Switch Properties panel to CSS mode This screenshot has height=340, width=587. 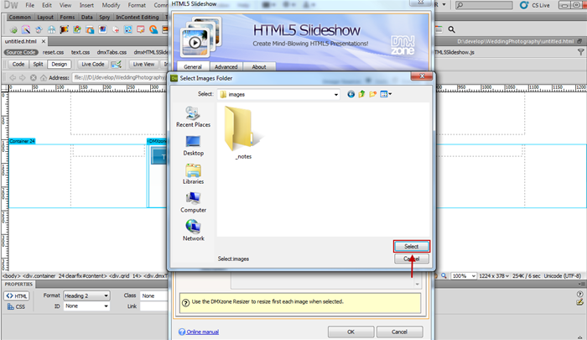point(17,306)
